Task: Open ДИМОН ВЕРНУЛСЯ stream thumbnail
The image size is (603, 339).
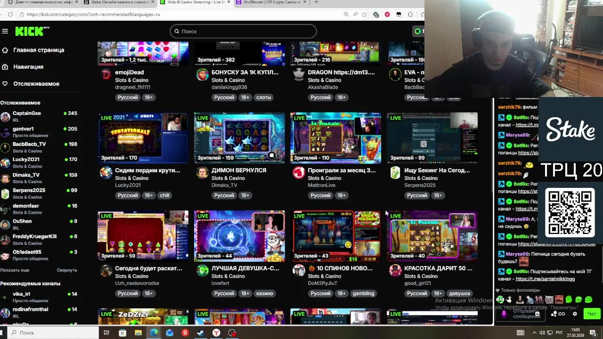Action: (x=239, y=138)
